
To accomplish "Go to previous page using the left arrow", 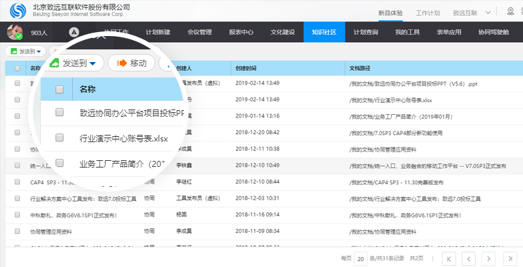I will coord(469,258).
